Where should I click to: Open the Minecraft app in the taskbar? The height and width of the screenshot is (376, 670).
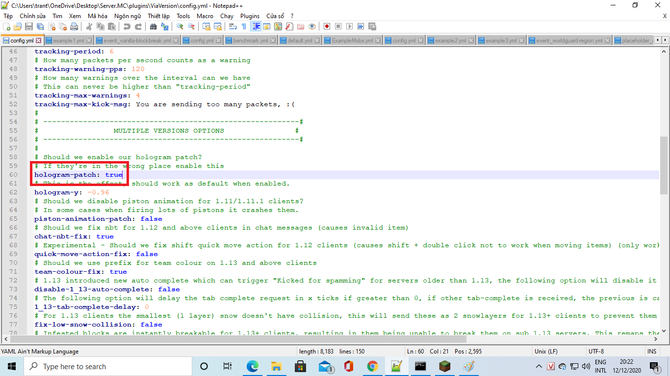(x=444, y=366)
